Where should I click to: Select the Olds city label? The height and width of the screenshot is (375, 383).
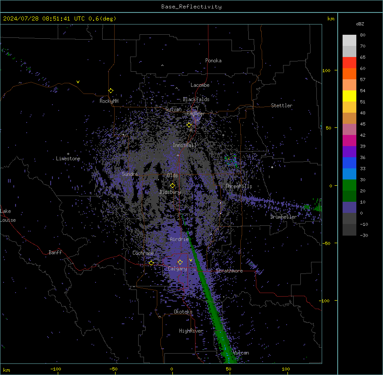(x=172, y=175)
